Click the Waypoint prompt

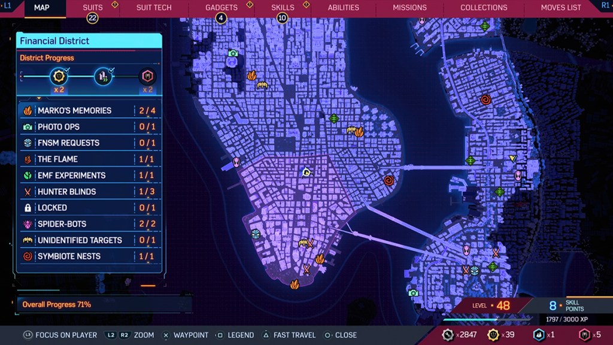(x=185, y=335)
